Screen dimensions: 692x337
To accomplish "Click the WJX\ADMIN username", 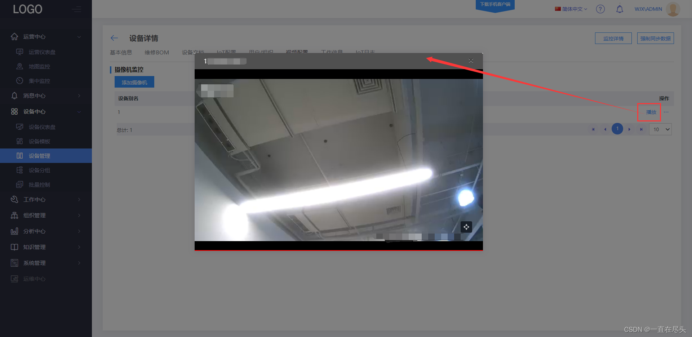I will tap(648, 9).
